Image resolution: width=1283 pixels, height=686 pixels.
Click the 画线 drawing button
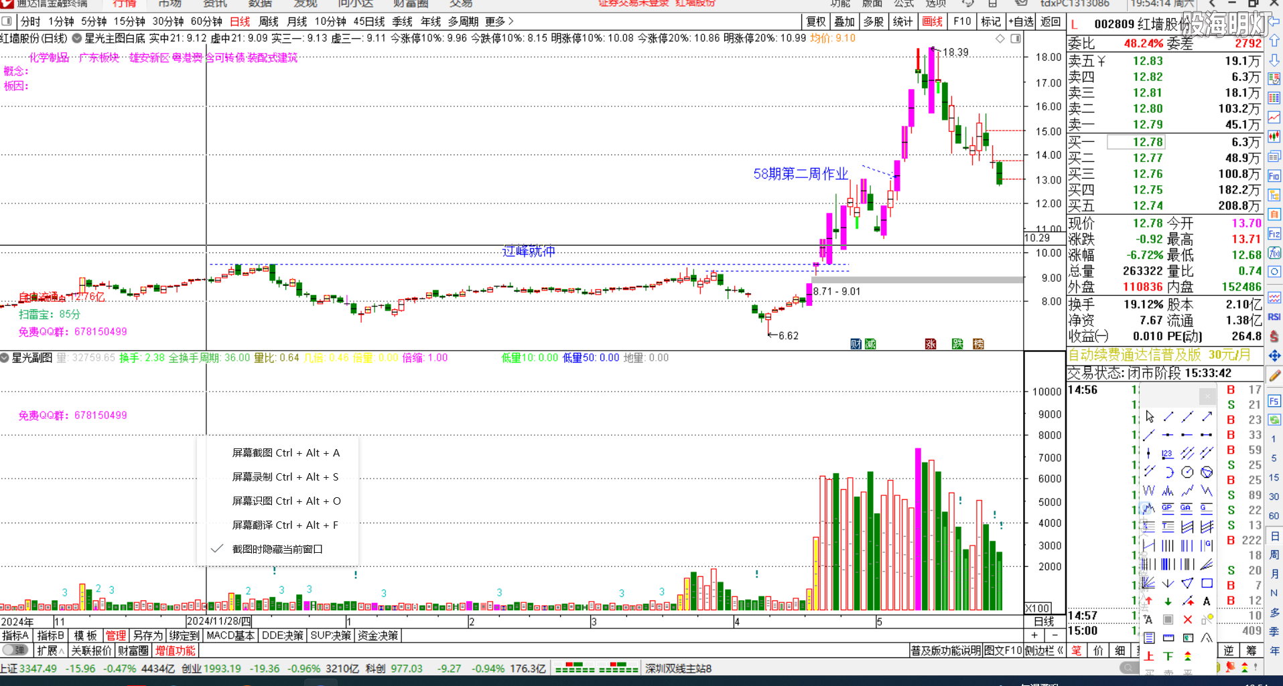click(933, 21)
